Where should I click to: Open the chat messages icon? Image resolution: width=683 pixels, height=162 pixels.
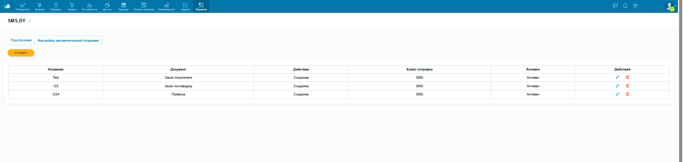[615, 6]
